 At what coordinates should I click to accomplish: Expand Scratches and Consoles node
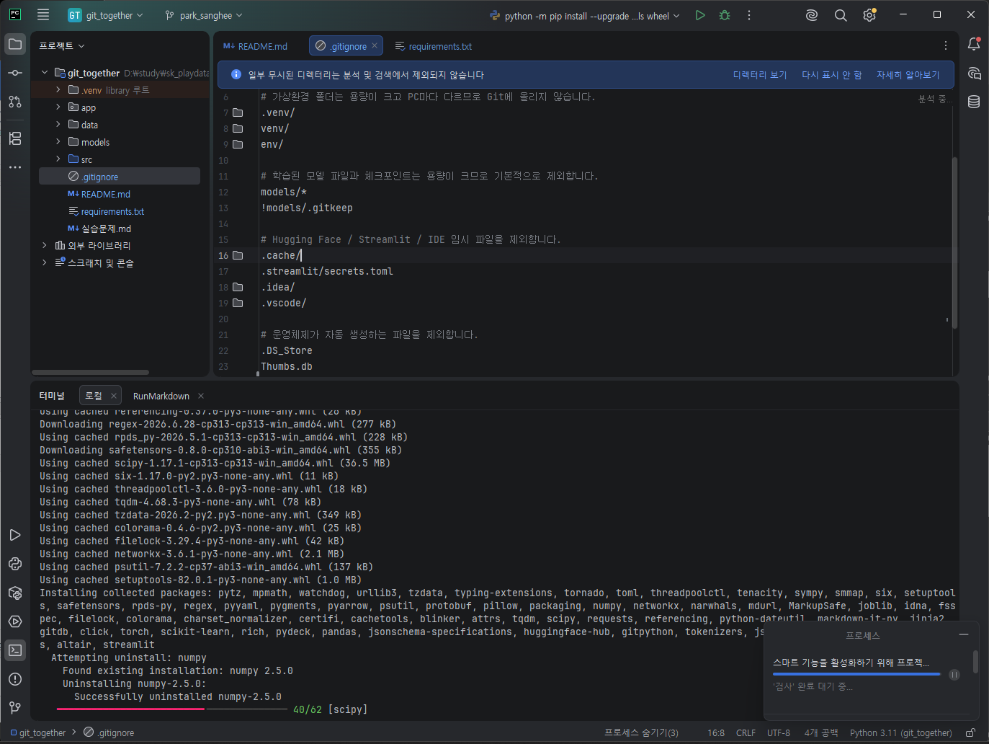45,262
